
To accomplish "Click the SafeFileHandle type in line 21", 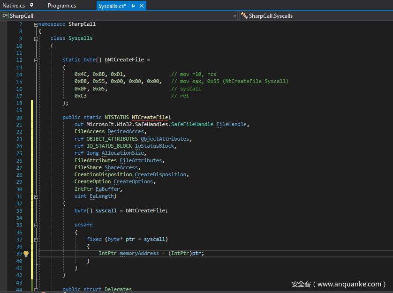I will [x=192, y=124].
